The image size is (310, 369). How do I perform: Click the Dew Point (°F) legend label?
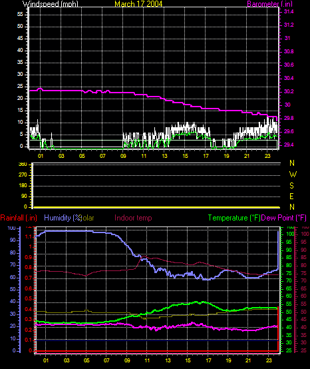[x=283, y=218]
